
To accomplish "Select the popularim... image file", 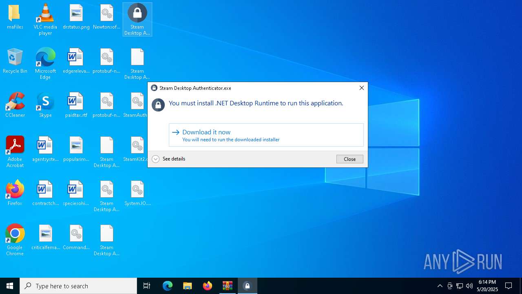I will pos(76,150).
